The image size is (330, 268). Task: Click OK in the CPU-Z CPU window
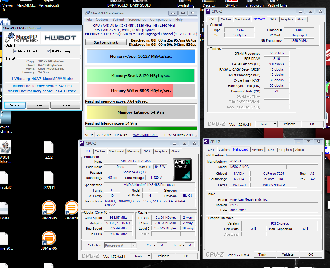click(186, 256)
